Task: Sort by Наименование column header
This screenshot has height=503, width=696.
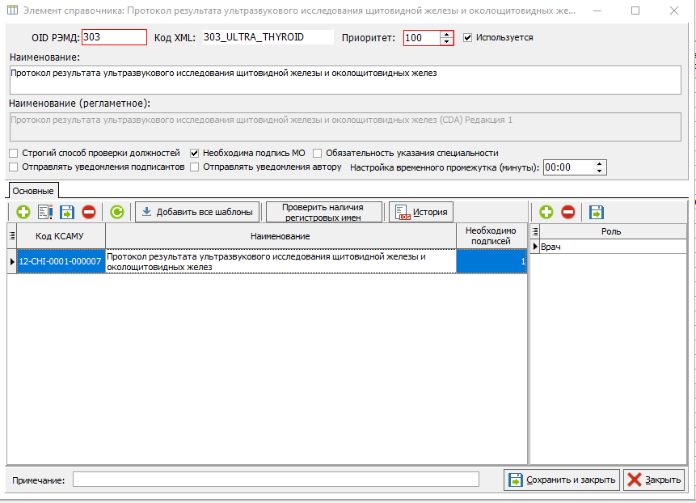Action: point(281,236)
